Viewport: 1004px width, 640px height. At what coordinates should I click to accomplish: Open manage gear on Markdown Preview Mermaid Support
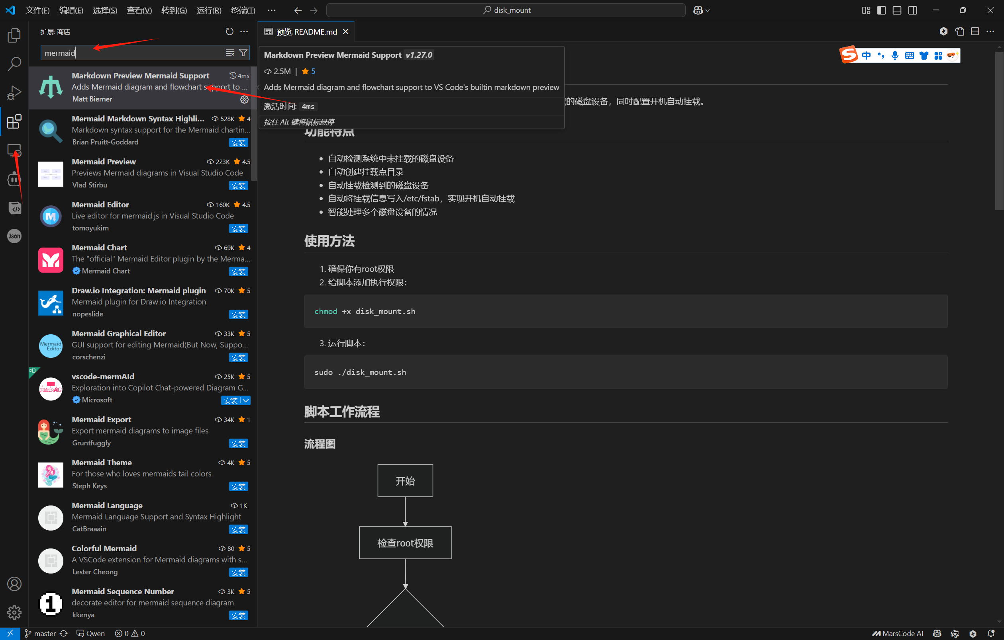pos(244,100)
